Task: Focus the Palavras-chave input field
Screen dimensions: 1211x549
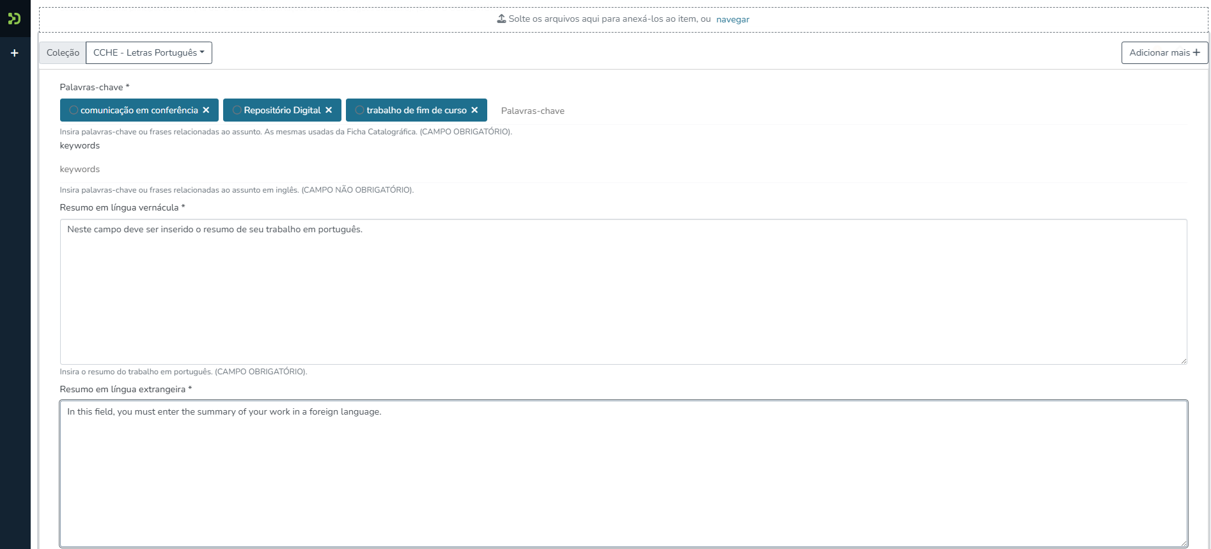Action: pyautogui.click(x=639, y=111)
